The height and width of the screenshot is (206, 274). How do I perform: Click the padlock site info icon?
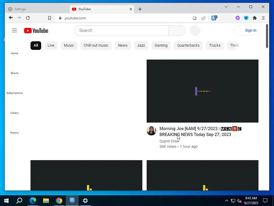pos(60,18)
